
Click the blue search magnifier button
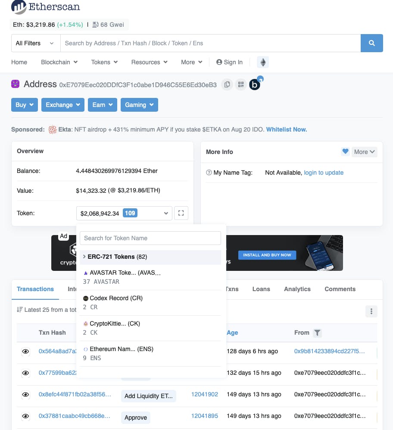[371, 43]
